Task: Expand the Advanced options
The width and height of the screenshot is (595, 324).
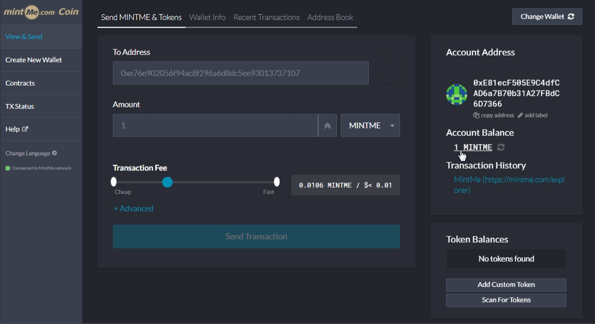Action: coord(134,209)
